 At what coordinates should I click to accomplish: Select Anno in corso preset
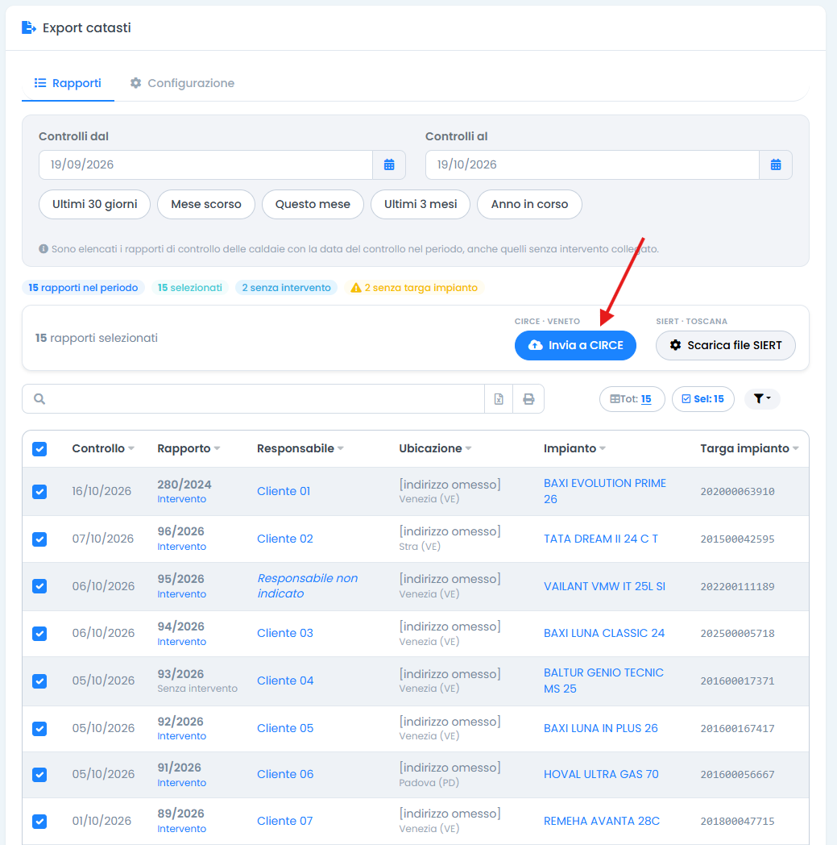(529, 204)
